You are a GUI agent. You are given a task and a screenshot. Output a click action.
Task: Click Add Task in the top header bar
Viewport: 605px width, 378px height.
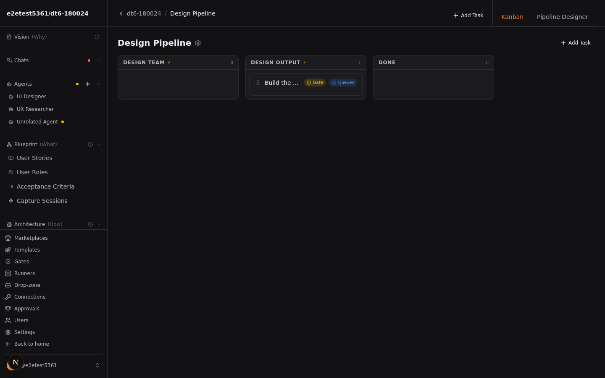(x=468, y=16)
